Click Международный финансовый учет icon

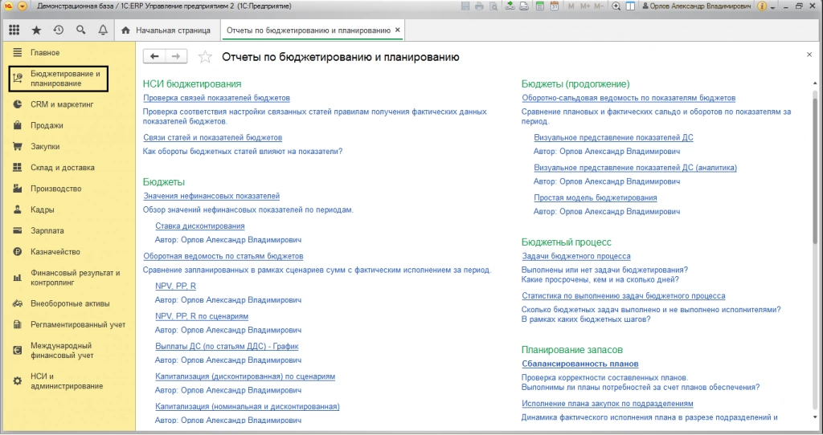18,350
